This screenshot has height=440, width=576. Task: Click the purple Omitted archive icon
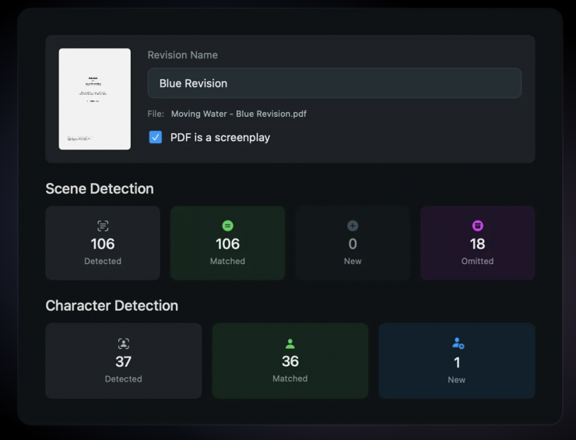click(x=478, y=226)
